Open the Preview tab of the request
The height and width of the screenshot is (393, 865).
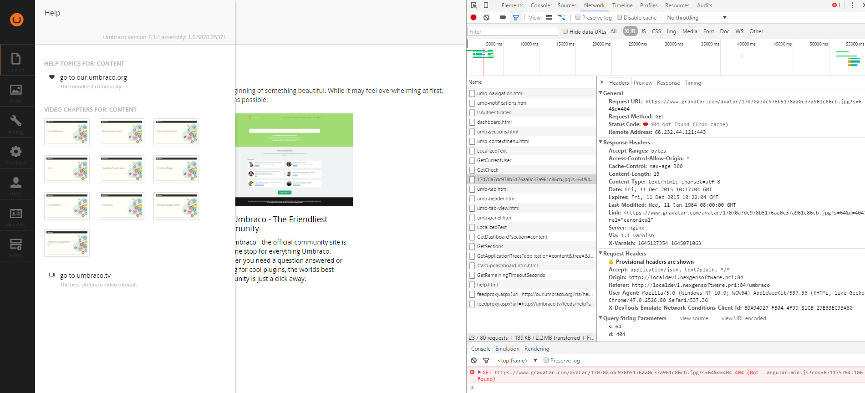[643, 83]
